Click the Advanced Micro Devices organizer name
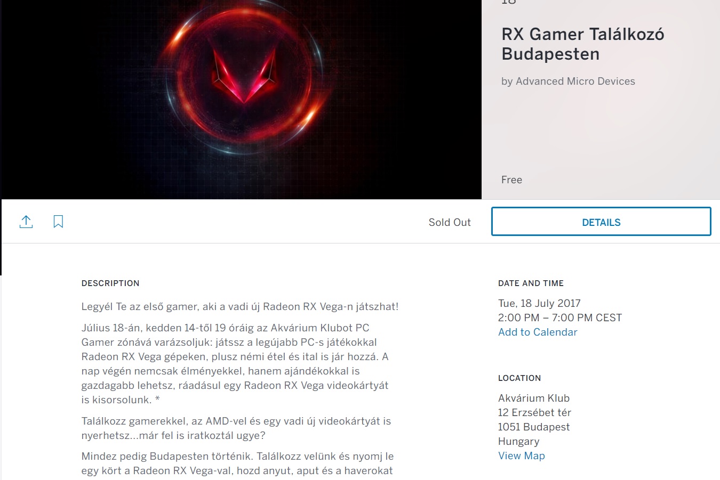 (x=575, y=82)
